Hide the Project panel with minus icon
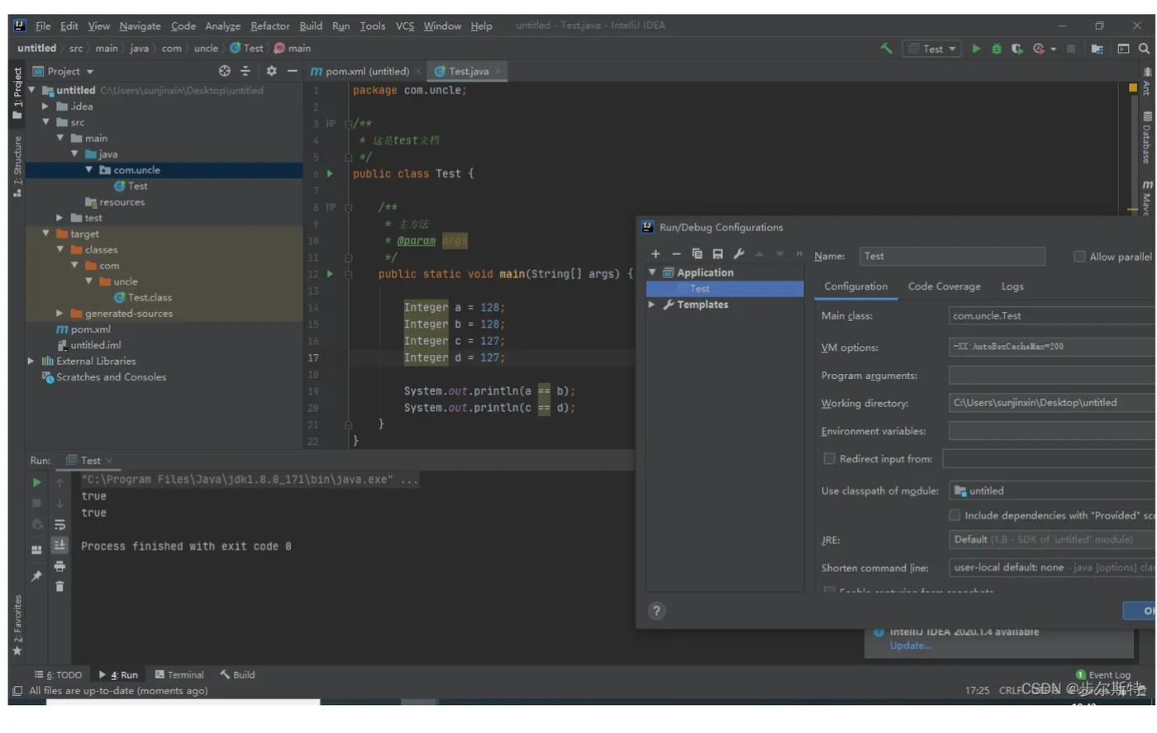Screen dimensions: 1157x733 coord(292,71)
